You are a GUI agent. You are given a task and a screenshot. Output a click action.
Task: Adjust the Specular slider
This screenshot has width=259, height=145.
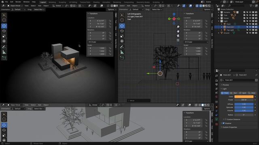[x=244, y=107]
